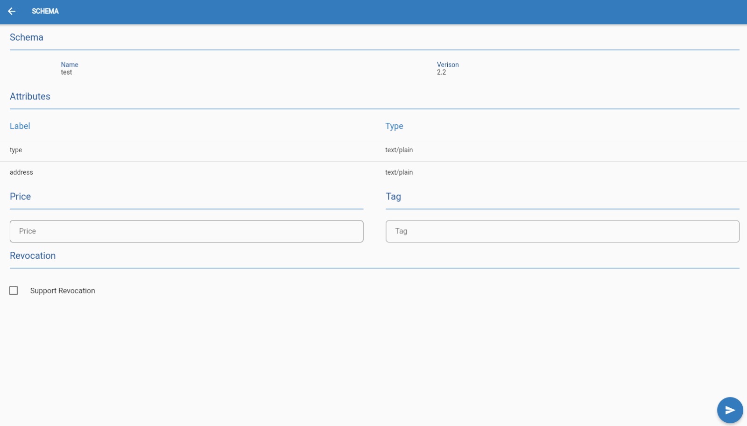Click the Price section heading

pyautogui.click(x=20, y=197)
